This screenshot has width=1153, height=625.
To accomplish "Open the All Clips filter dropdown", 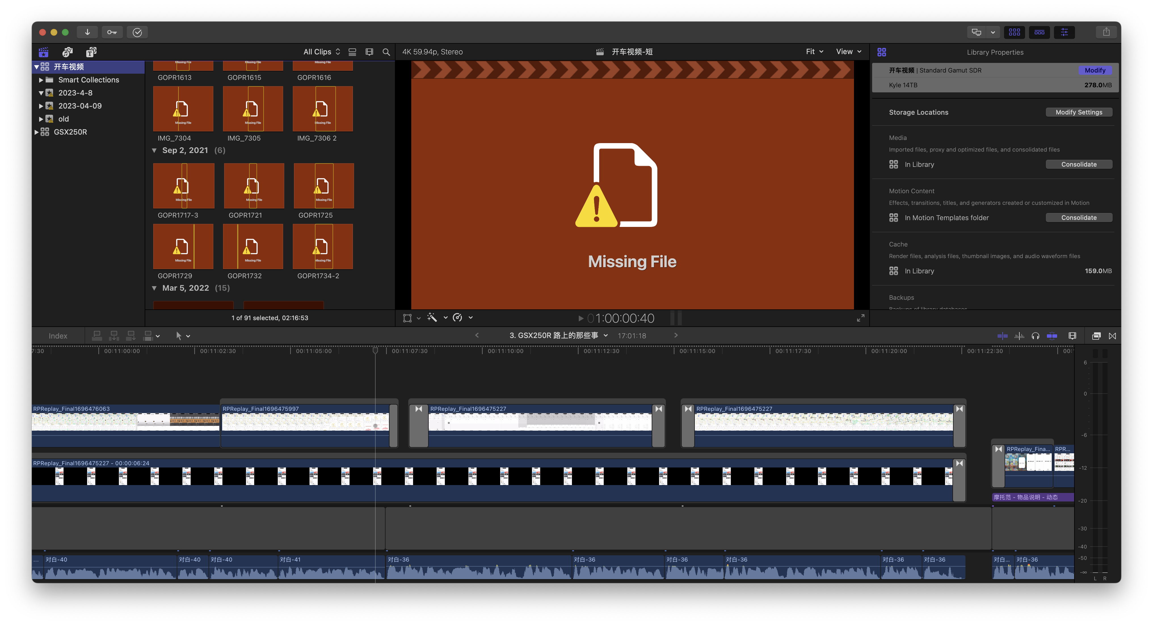I will [321, 52].
